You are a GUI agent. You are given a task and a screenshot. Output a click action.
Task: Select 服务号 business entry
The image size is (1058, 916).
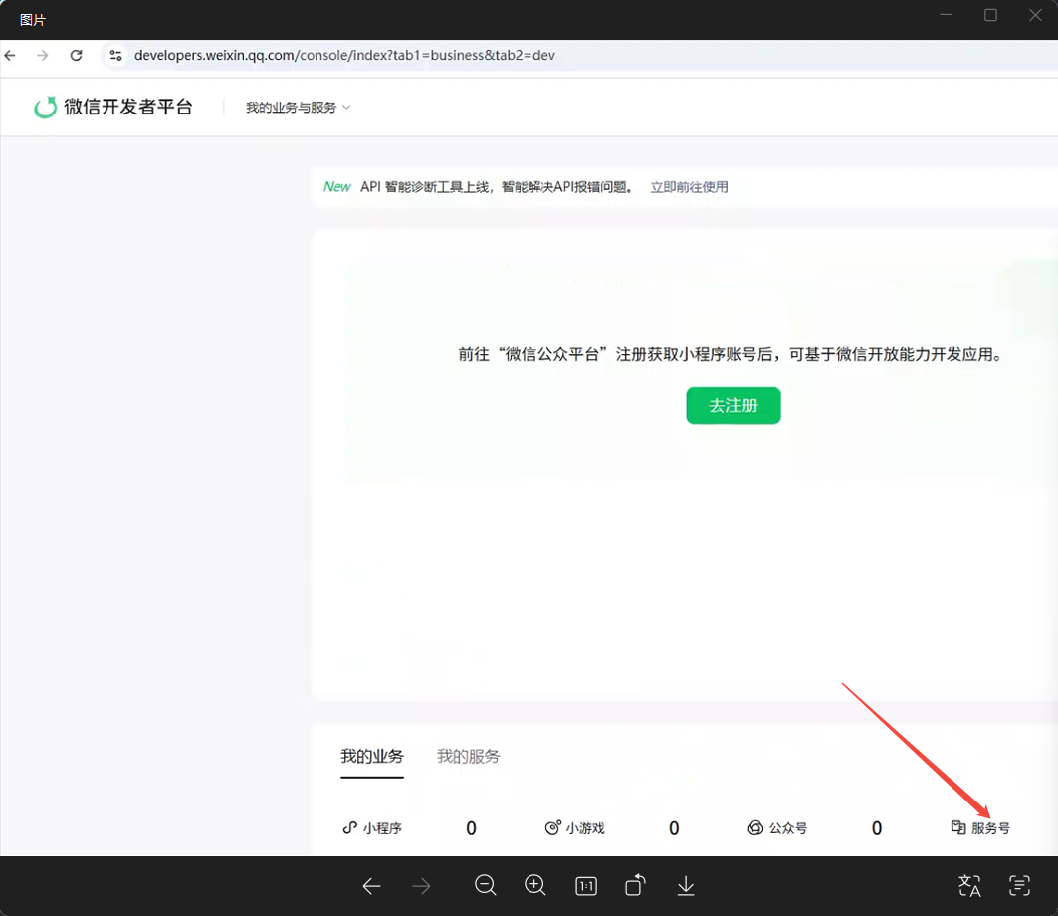click(981, 828)
